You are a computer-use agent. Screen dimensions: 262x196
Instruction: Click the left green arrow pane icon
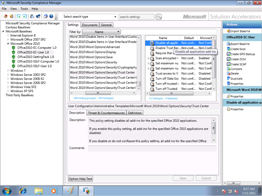19,16
